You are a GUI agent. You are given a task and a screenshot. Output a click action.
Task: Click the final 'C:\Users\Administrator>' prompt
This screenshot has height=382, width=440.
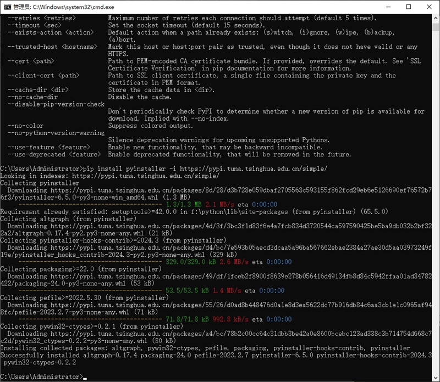coord(42,377)
